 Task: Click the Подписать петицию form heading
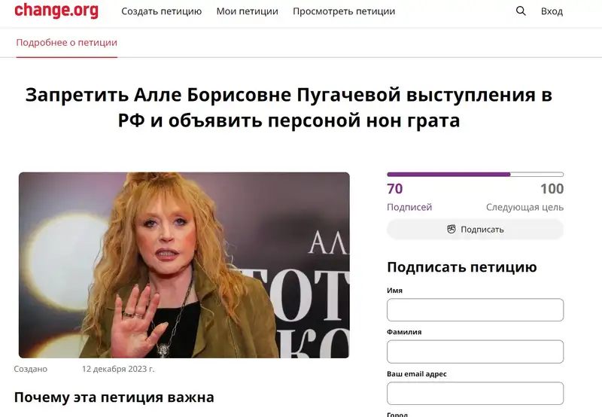click(x=462, y=267)
